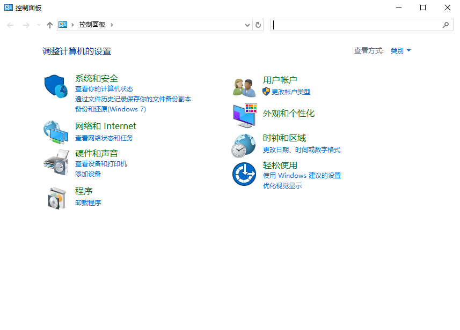Viewport: 460px width, 330px height.
Task: Expand the address bar history dropdown
Action: point(246,25)
